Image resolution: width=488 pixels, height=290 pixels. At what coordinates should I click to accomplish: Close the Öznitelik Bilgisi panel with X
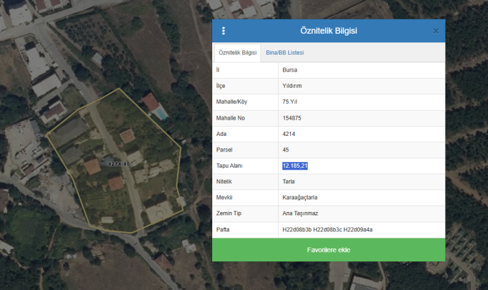click(435, 31)
